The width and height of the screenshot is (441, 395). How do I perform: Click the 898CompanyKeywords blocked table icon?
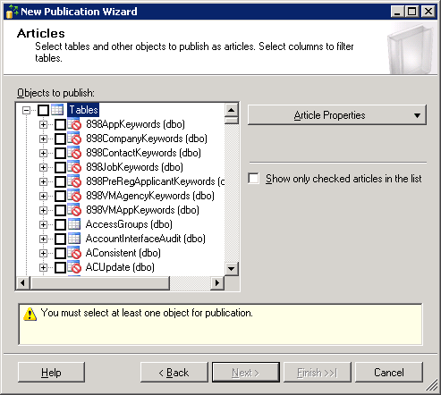click(74, 139)
